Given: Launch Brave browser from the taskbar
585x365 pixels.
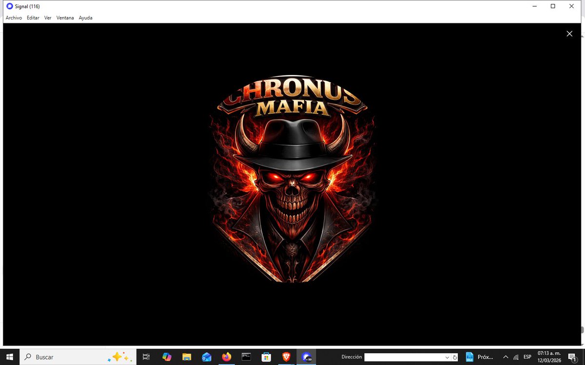Looking at the screenshot, I should click(287, 357).
